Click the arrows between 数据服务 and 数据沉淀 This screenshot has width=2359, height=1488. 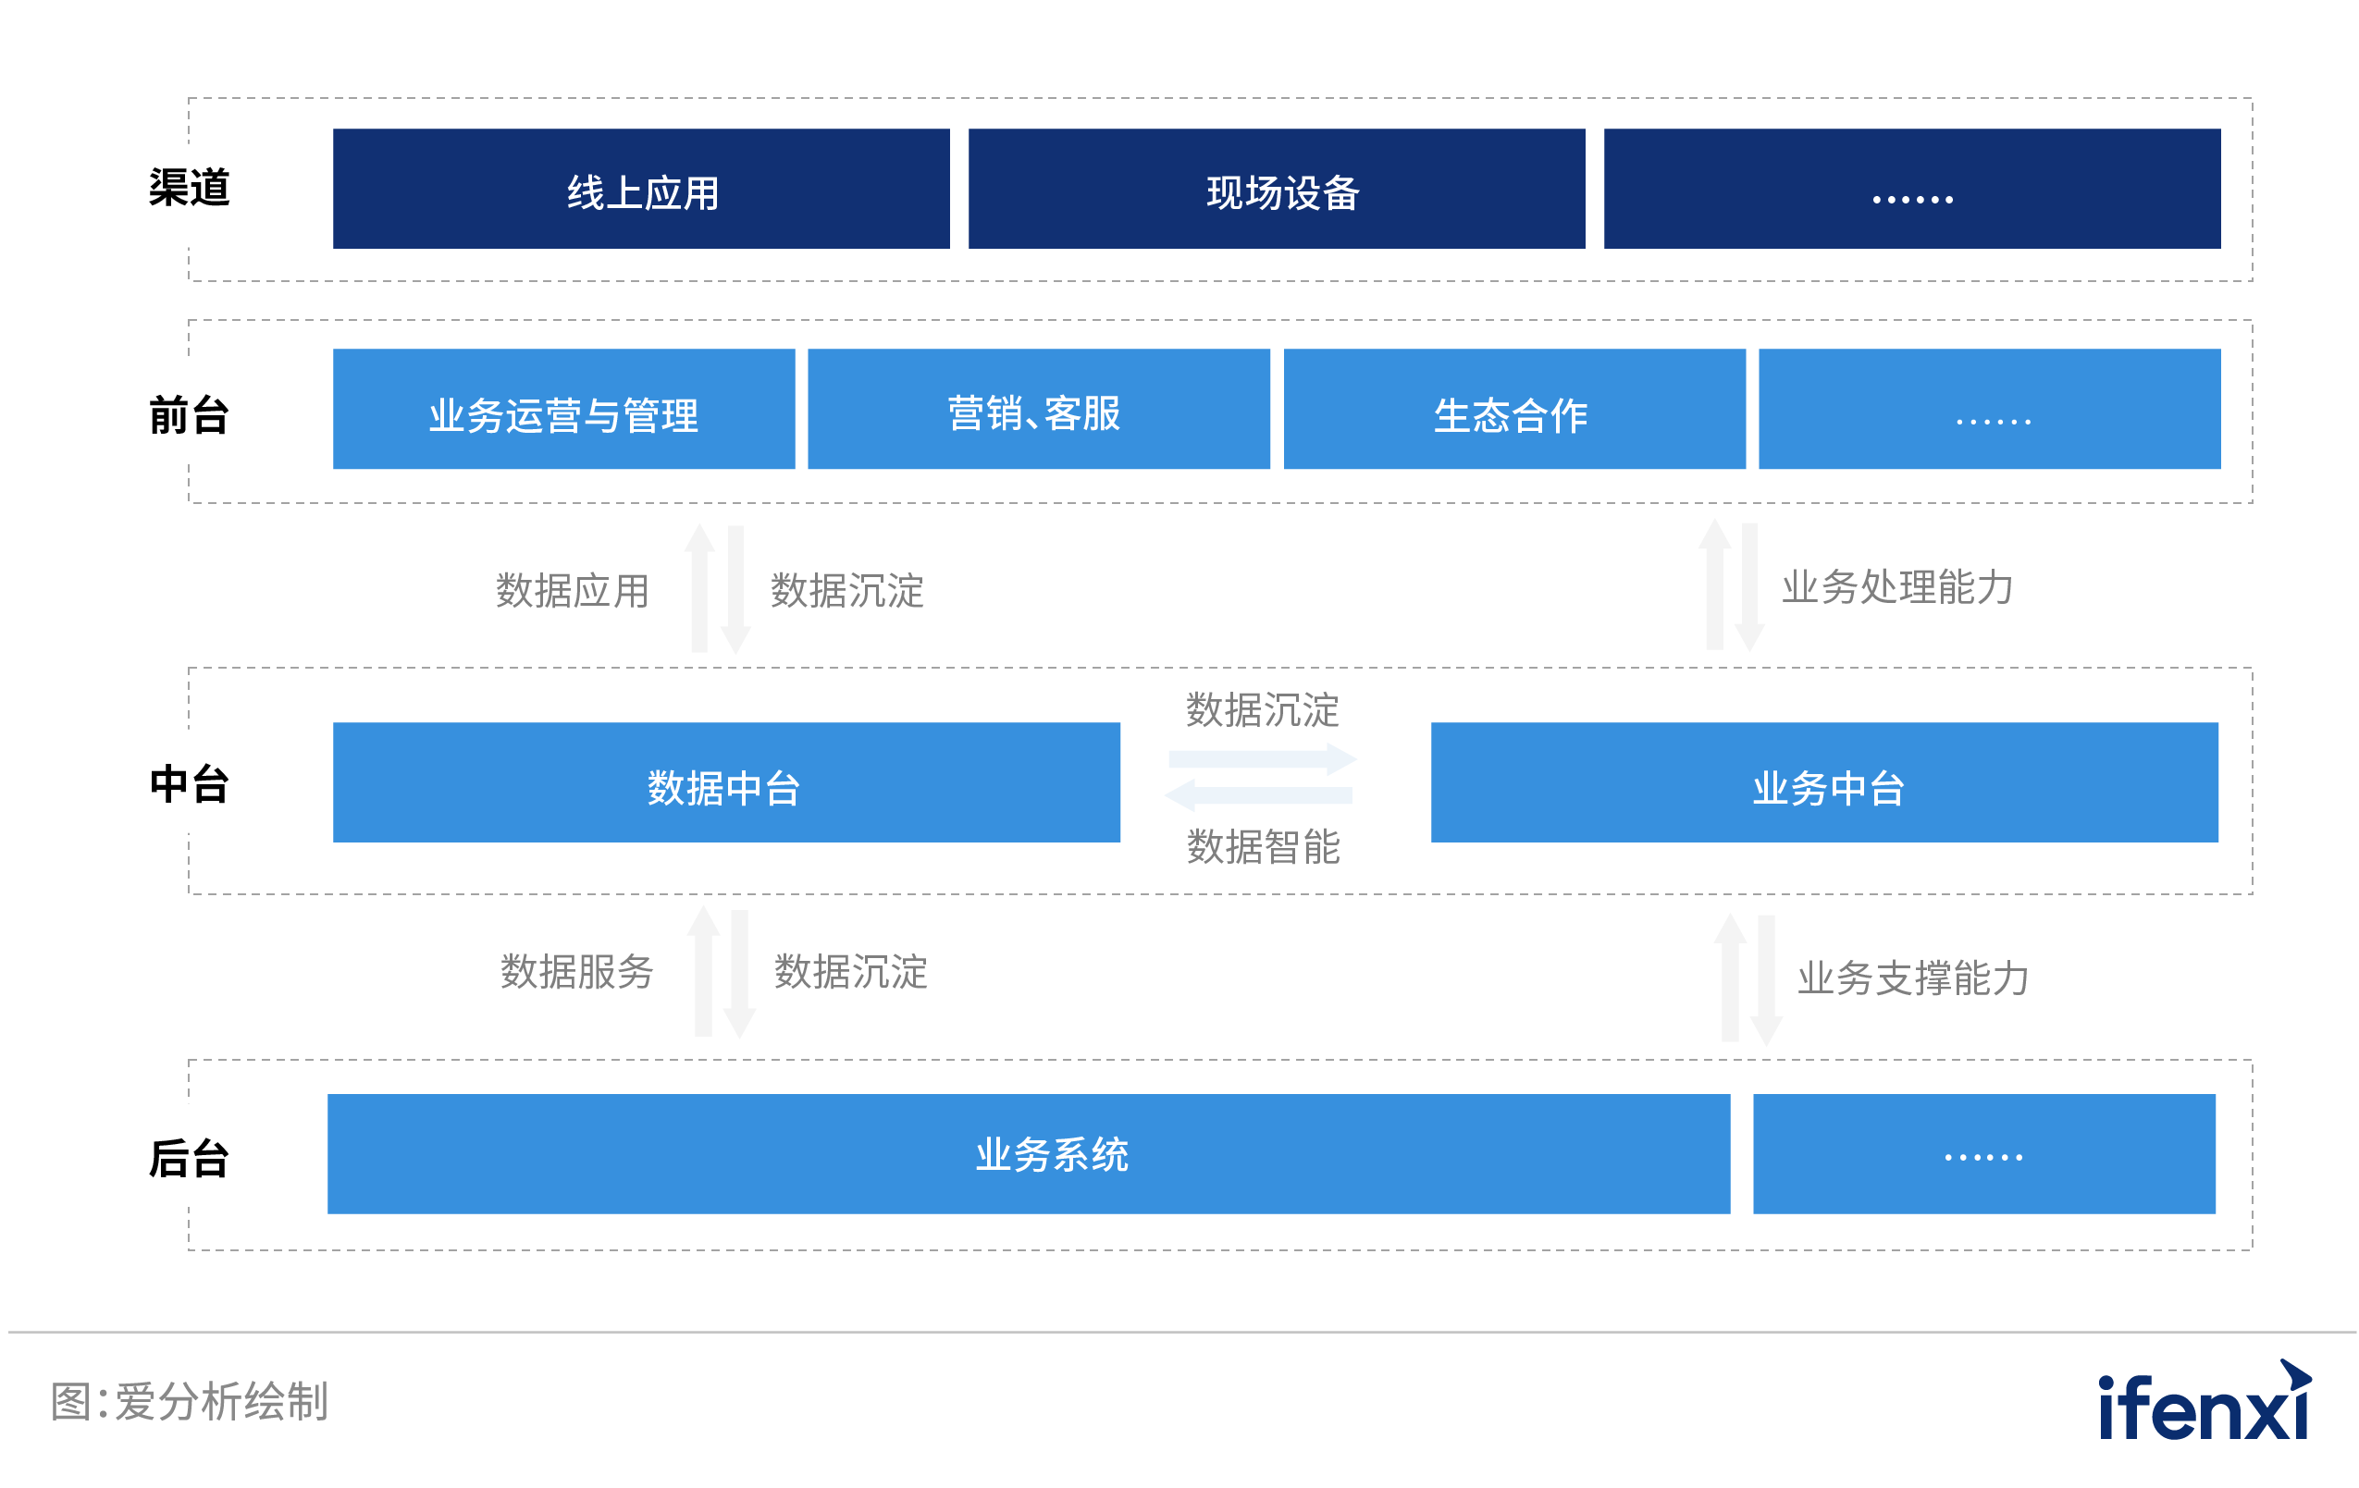721,972
